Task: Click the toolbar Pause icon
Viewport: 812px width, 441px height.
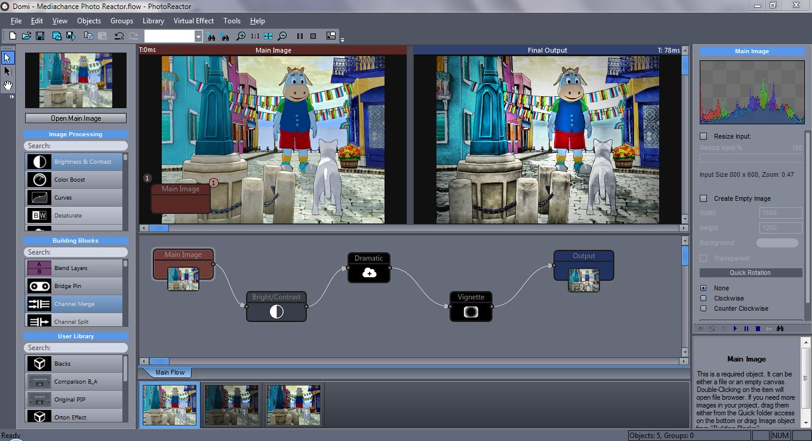Action: click(x=300, y=36)
